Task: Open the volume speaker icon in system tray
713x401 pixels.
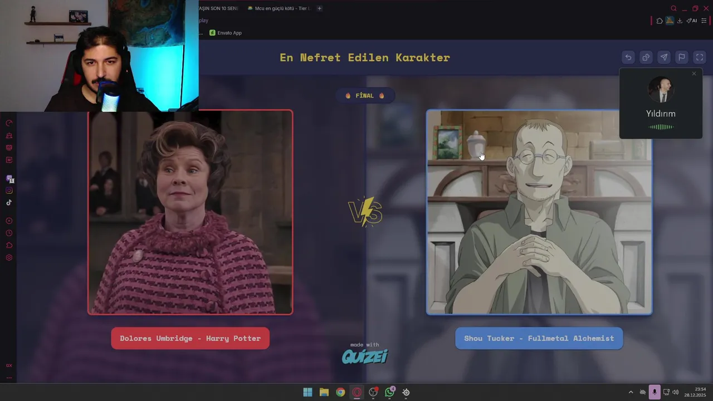Action: point(676,392)
